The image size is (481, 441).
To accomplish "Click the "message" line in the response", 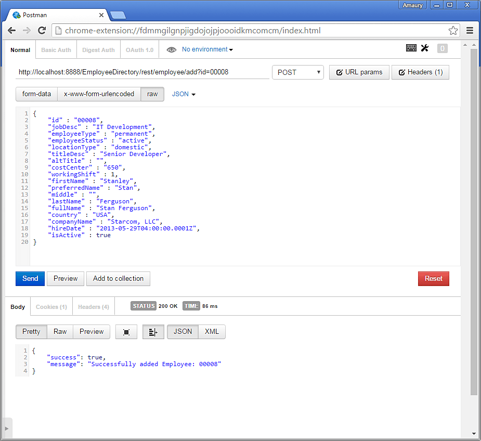I will point(134,364).
